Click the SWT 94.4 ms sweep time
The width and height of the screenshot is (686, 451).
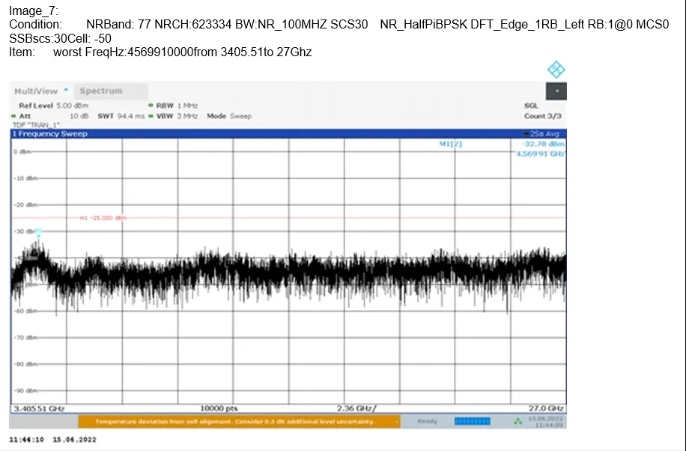coord(121,116)
